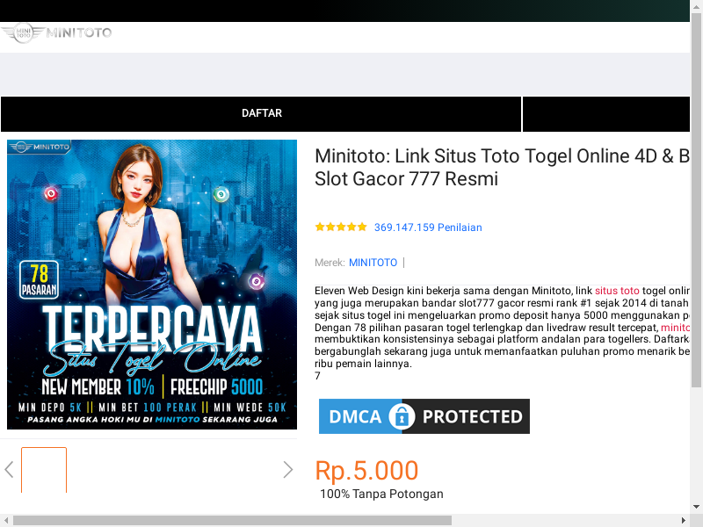Viewport: 703px width, 527px height.
Task: Click the Minitoto promo banner image
Action: click(x=152, y=284)
